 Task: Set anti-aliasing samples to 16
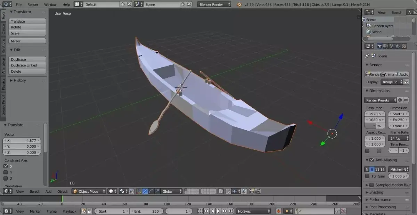point(383,169)
